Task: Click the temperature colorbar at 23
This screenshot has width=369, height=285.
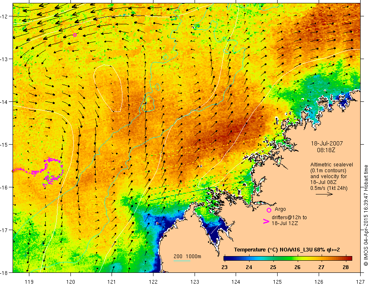Action: coord(225,259)
